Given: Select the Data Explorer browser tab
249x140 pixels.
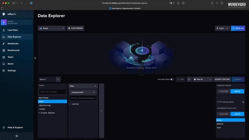Looking at the screenshot, I should pos(124,8).
